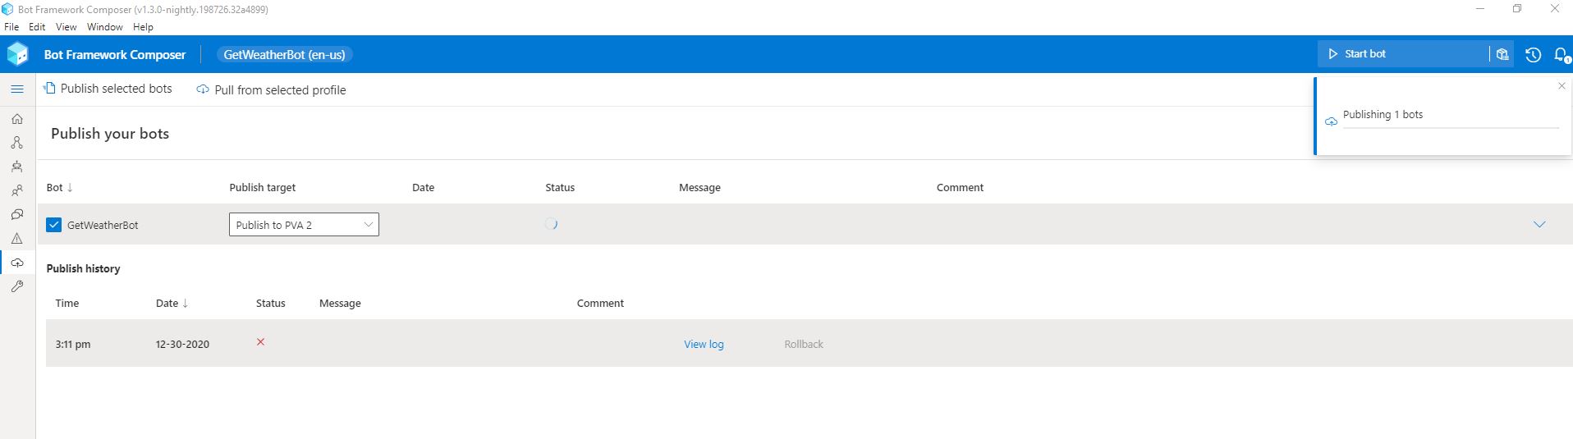Click the Status column header in bots table
Image resolution: width=1573 pixels, height=439 pixels.
pos(560,188)
